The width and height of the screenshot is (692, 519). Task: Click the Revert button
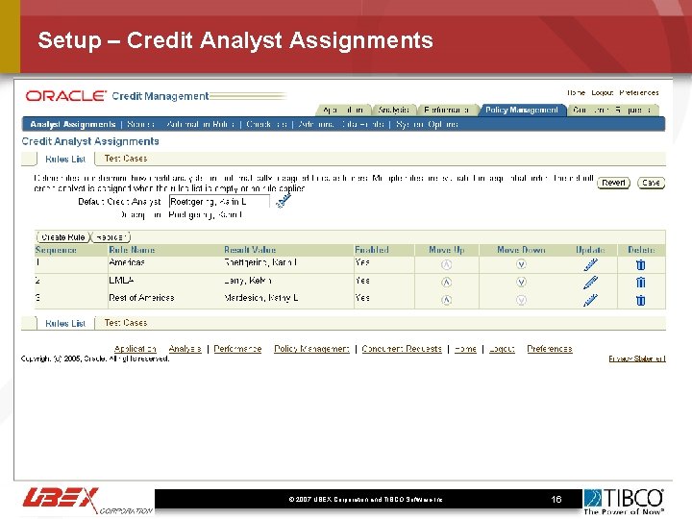point(613,183)
